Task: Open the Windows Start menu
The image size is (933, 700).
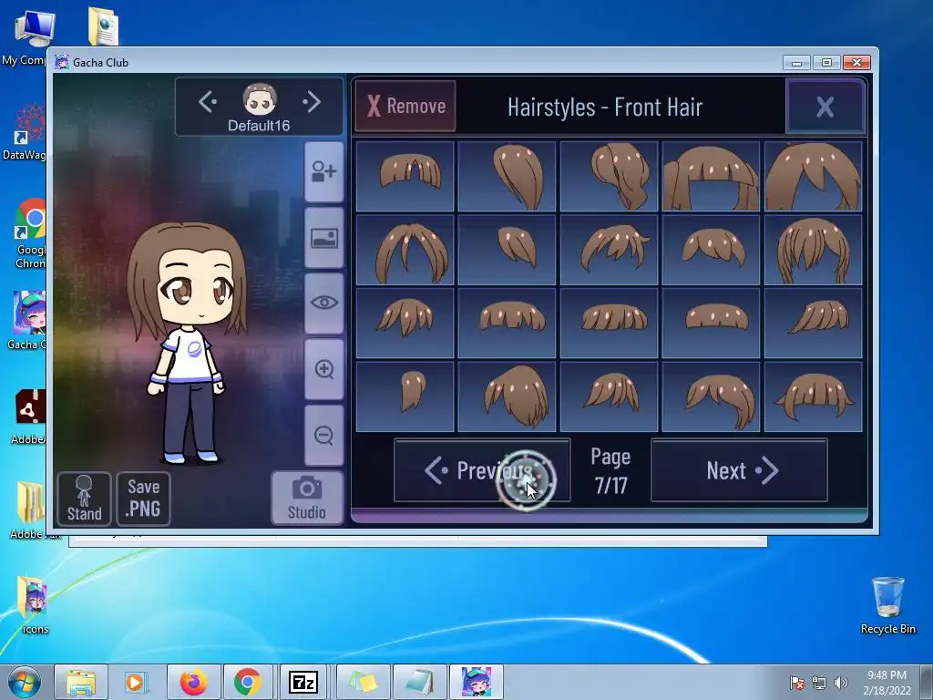Action: 24,682
